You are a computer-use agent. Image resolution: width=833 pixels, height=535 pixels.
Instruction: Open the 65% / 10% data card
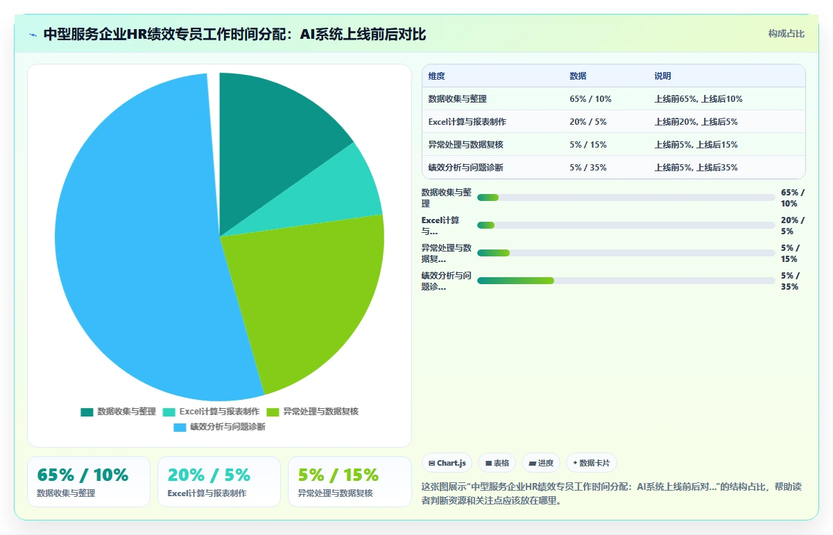pyautogui.click(x=89, y=482)
